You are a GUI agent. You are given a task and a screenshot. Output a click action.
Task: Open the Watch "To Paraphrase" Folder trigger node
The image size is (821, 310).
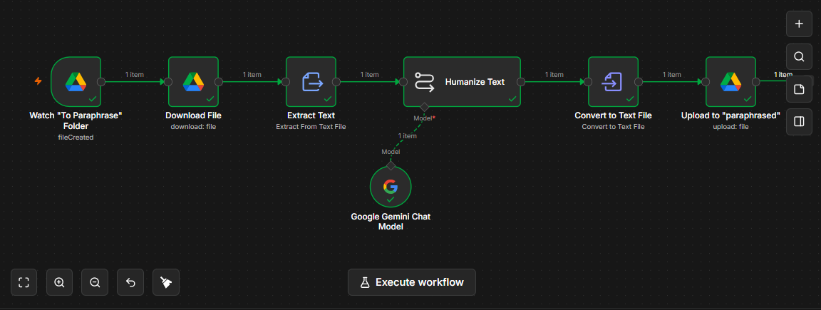(x=76, y=82)
